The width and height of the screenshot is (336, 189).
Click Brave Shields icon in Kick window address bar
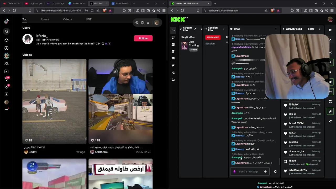click(272, 10)
